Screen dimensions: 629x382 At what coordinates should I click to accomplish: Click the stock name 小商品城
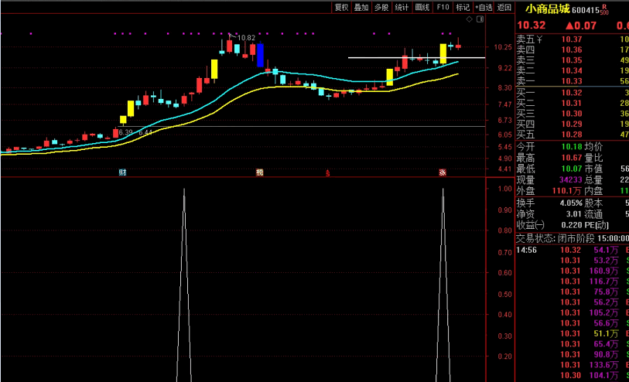coord(548,9)
